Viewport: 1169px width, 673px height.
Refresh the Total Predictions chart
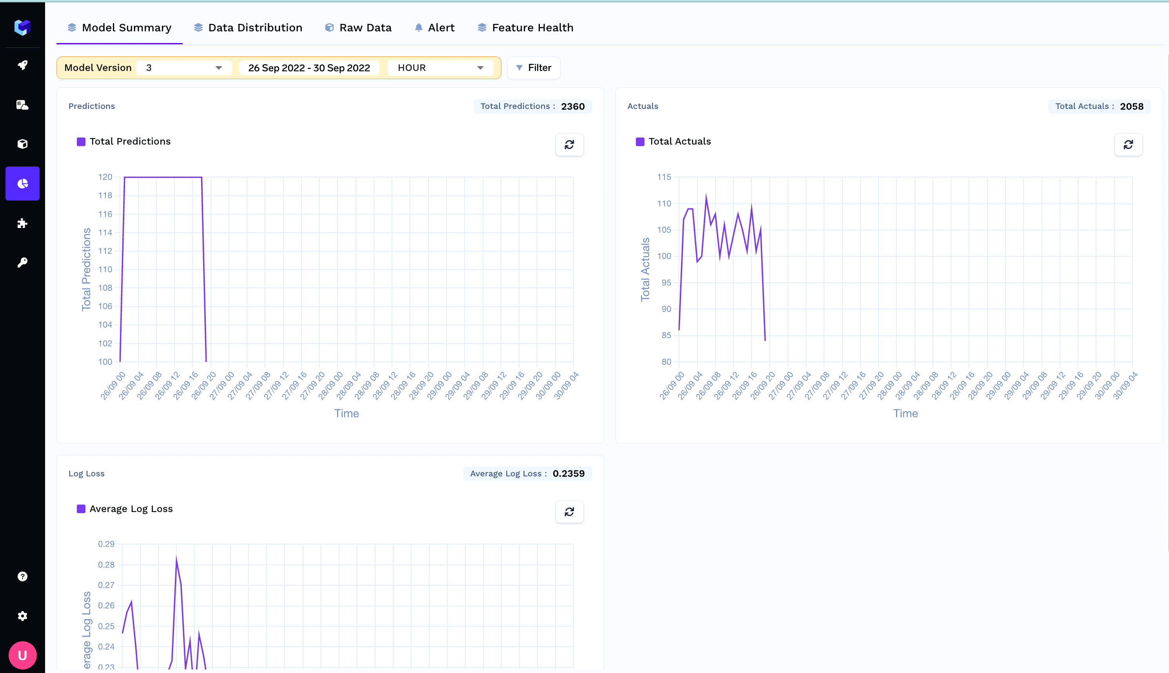pos(569,145)
